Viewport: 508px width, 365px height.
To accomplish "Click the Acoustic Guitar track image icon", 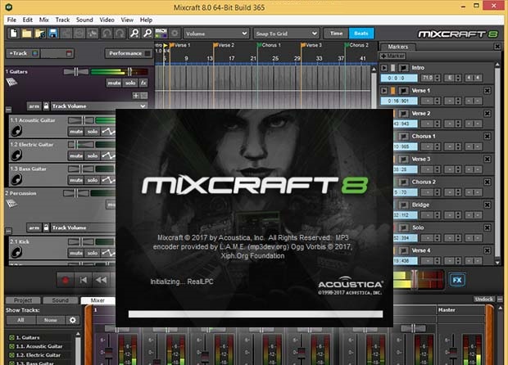I will point(16,131).
